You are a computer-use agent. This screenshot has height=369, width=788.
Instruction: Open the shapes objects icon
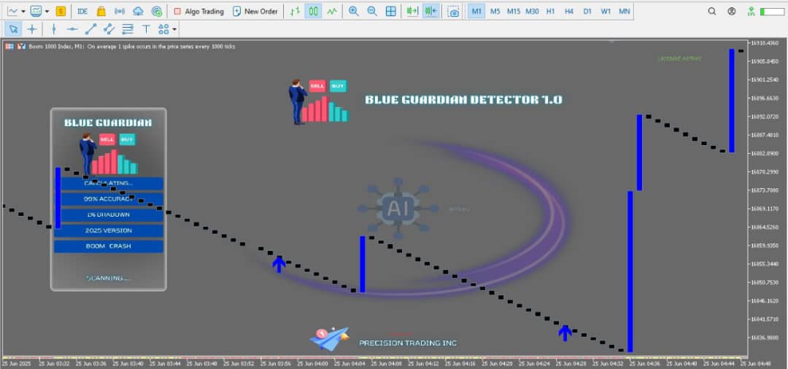click(163, 29)
